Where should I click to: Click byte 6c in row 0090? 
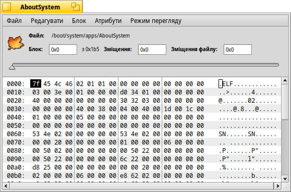pos(124,159)
